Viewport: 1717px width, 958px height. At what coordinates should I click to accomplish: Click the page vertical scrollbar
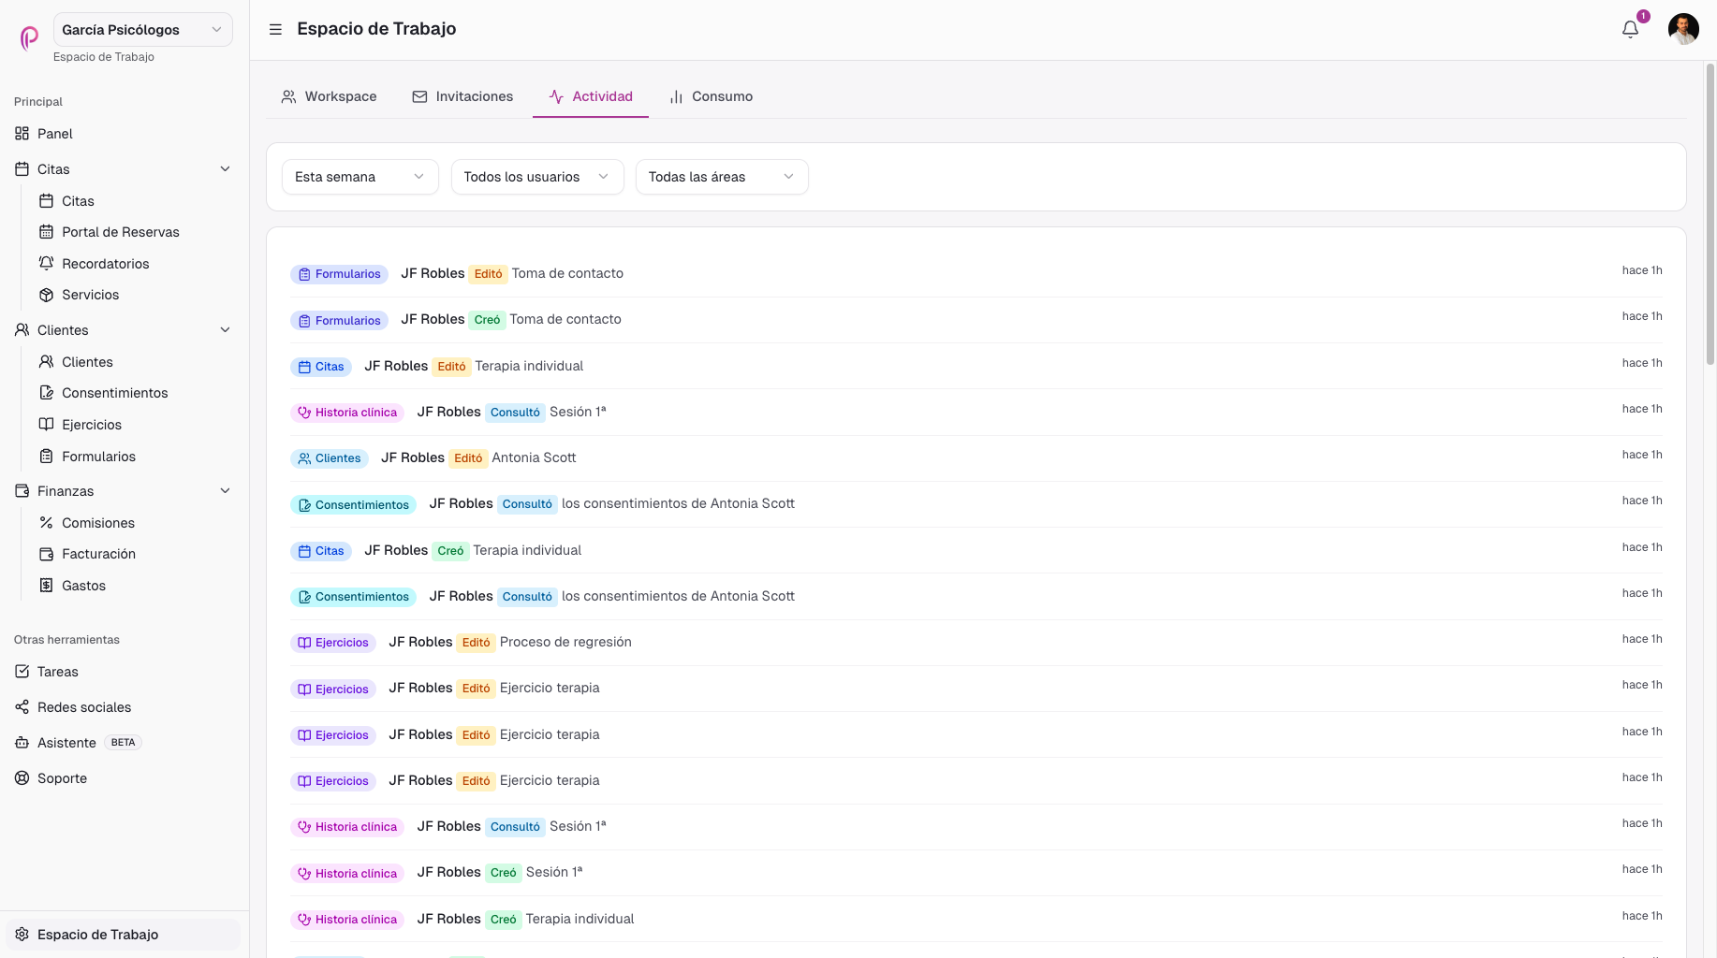pyautogui.click(x=1710, y=215)
